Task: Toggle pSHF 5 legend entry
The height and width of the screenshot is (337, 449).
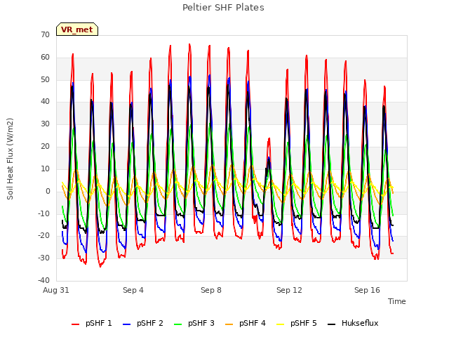Action: (x=297, y=323)
